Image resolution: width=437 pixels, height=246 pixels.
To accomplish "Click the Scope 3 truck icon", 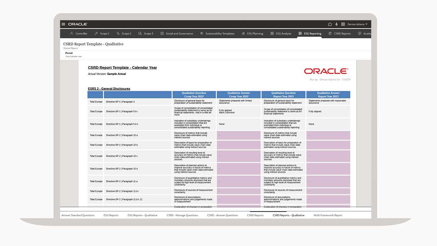I will point(140,33).
